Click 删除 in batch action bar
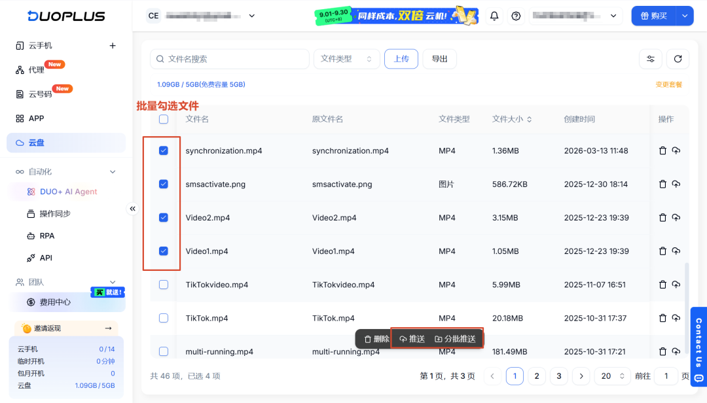Viewport: 707px width, 403px height. coord(376,339)
